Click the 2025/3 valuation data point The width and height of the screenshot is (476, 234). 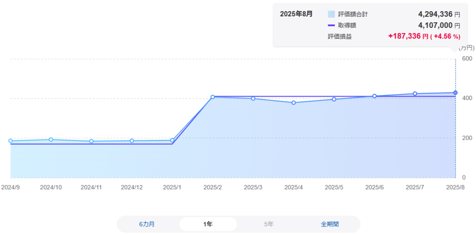click(253, 99)
